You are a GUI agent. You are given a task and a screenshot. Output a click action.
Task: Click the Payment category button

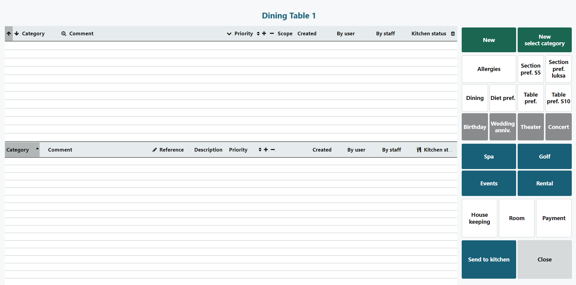tap(553, 218)
